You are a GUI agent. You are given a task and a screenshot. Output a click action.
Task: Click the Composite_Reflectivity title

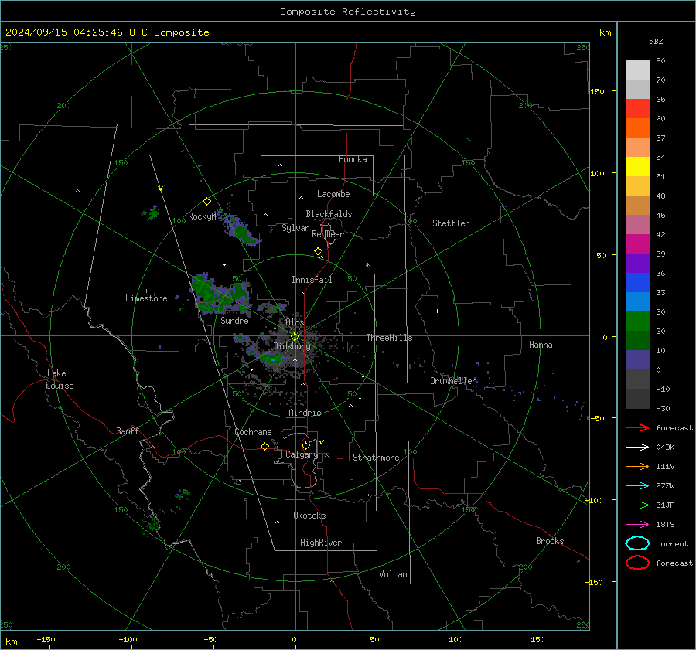[x=347, y=12]
